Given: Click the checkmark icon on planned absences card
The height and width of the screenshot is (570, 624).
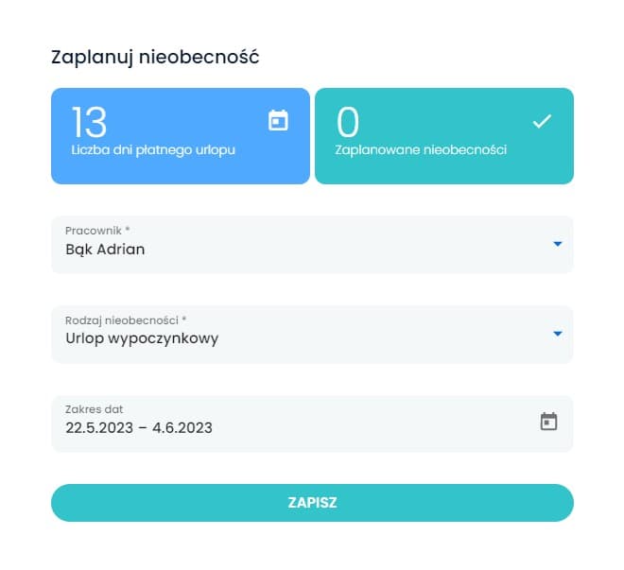Looking at the screenshot, I should coord(542,121).
